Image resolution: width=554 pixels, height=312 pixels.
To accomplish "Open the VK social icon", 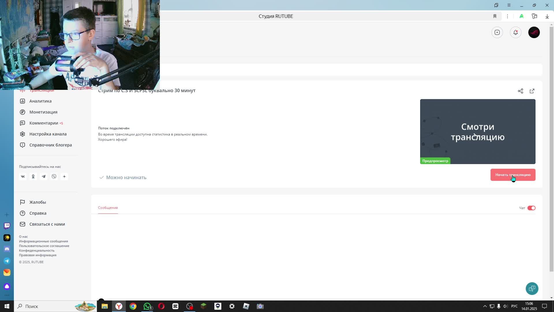I will pyautogui.click(x=23, y=177).
